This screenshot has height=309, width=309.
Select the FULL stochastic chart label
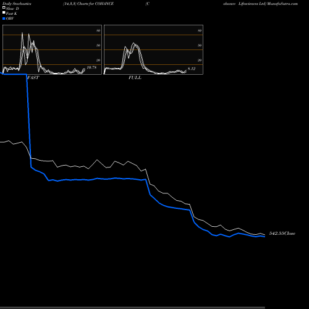135,78
